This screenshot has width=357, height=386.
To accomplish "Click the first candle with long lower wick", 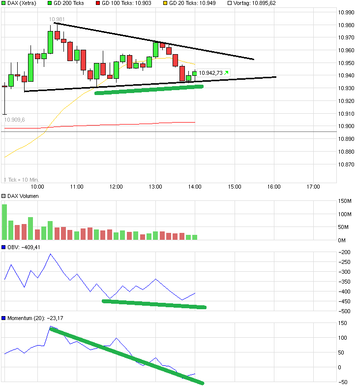I will (x=4, y=98).
